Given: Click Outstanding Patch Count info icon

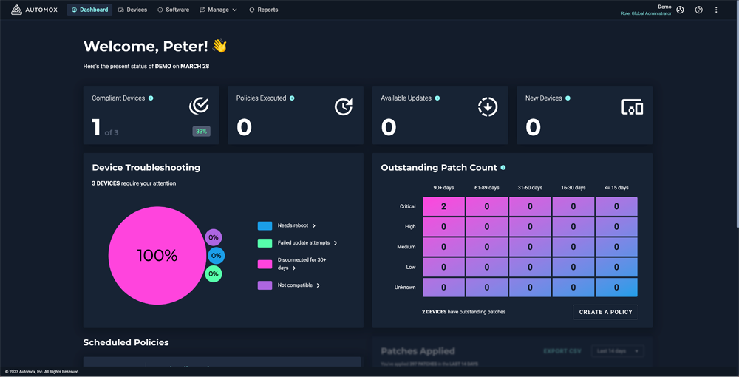Looking at the screenshot, I should coord(503,167).
